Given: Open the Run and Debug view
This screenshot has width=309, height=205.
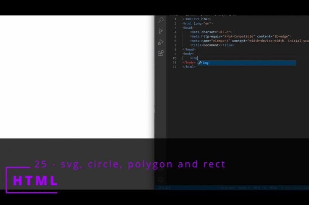Looking at the screenshot, I should click(x=161, y=42).
